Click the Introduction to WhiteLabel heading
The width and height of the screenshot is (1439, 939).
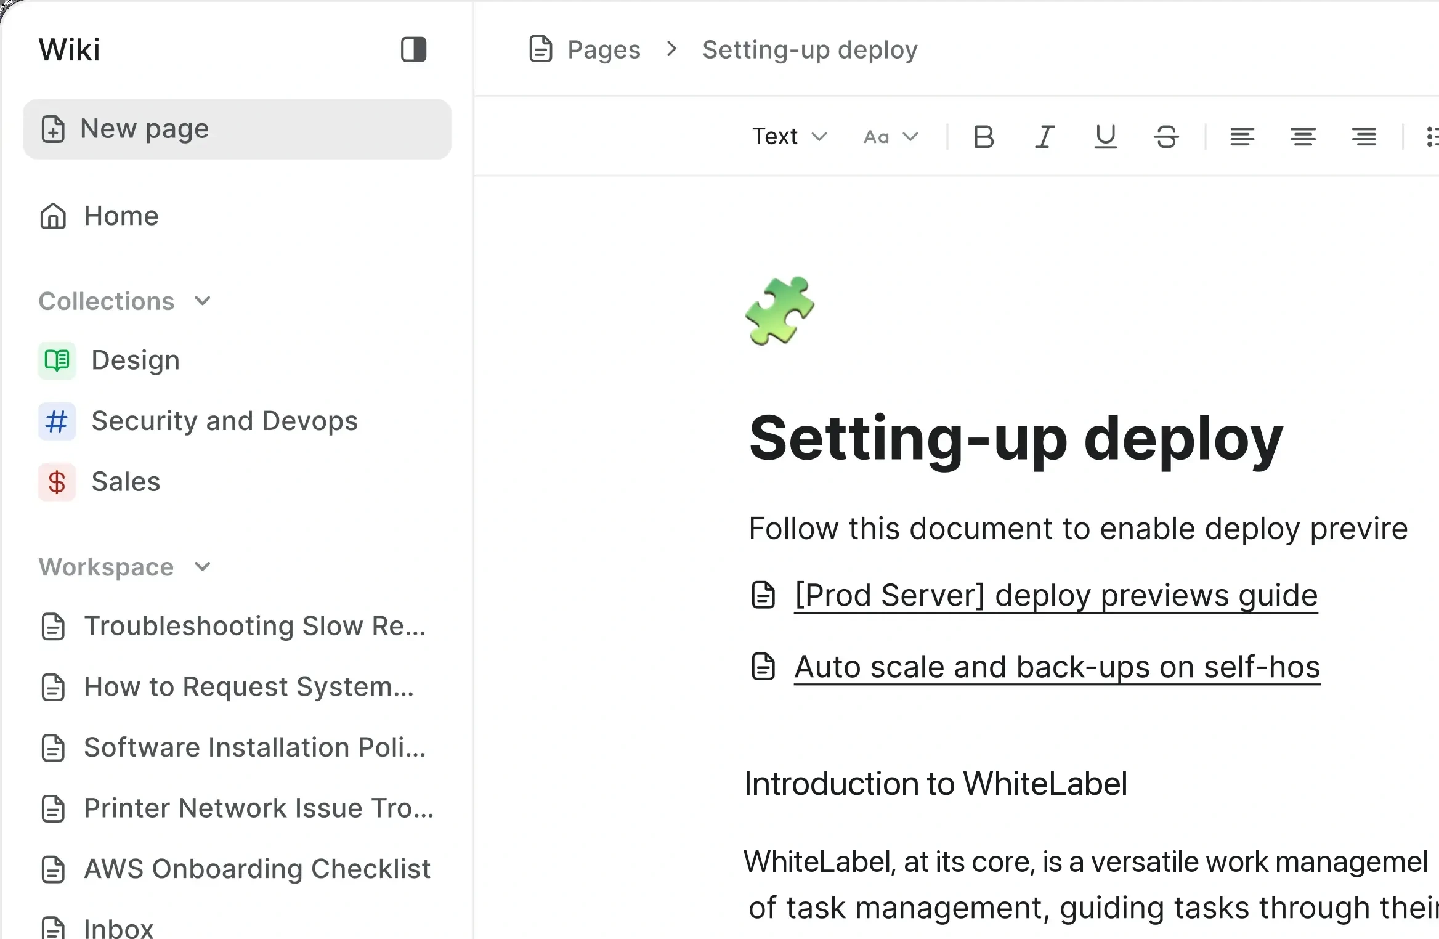[936, 784]
